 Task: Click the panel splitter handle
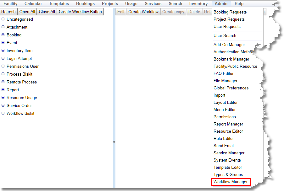click(x=114, y=142)
